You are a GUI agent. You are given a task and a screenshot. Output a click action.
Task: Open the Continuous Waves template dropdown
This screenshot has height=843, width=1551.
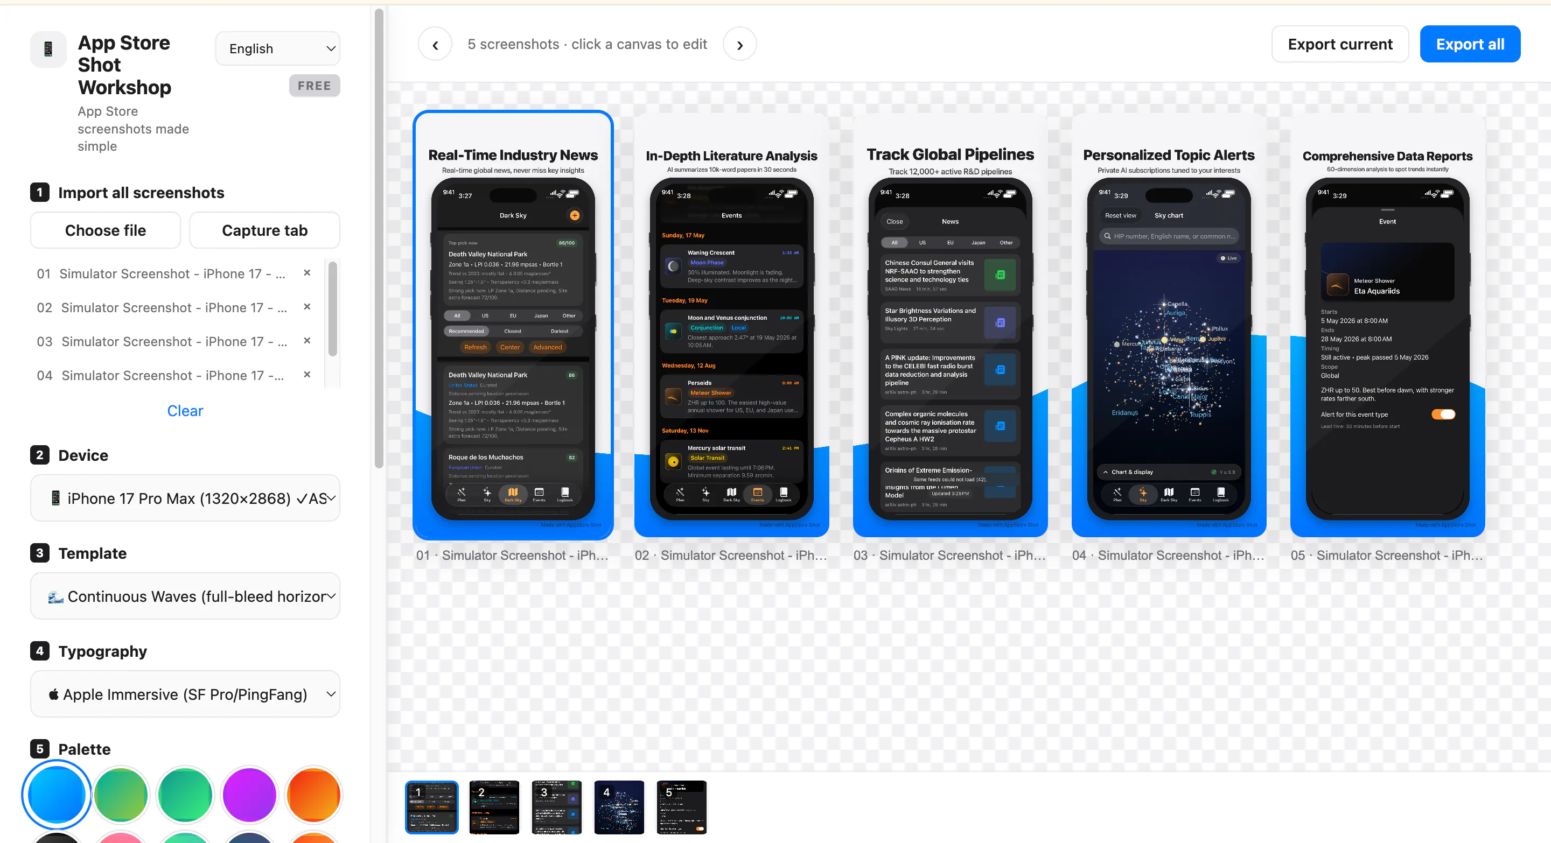click(185, 596)
